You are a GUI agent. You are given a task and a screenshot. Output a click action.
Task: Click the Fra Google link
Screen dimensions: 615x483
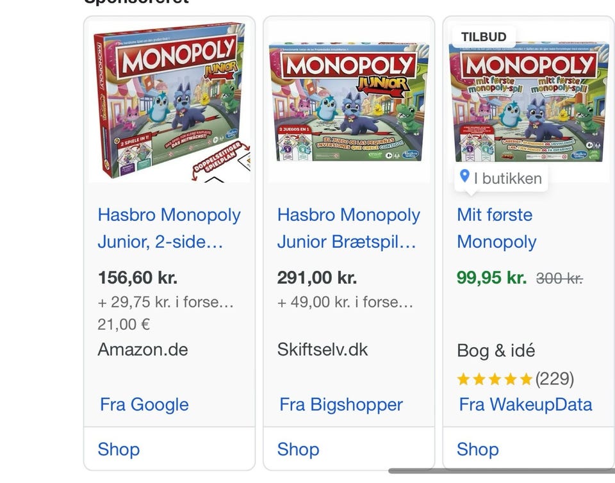pos(144,405)
